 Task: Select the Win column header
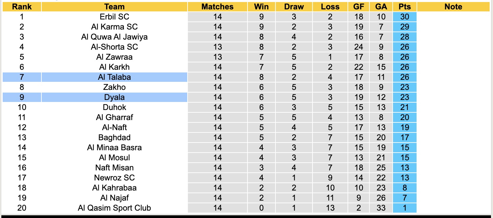point(261,7)
